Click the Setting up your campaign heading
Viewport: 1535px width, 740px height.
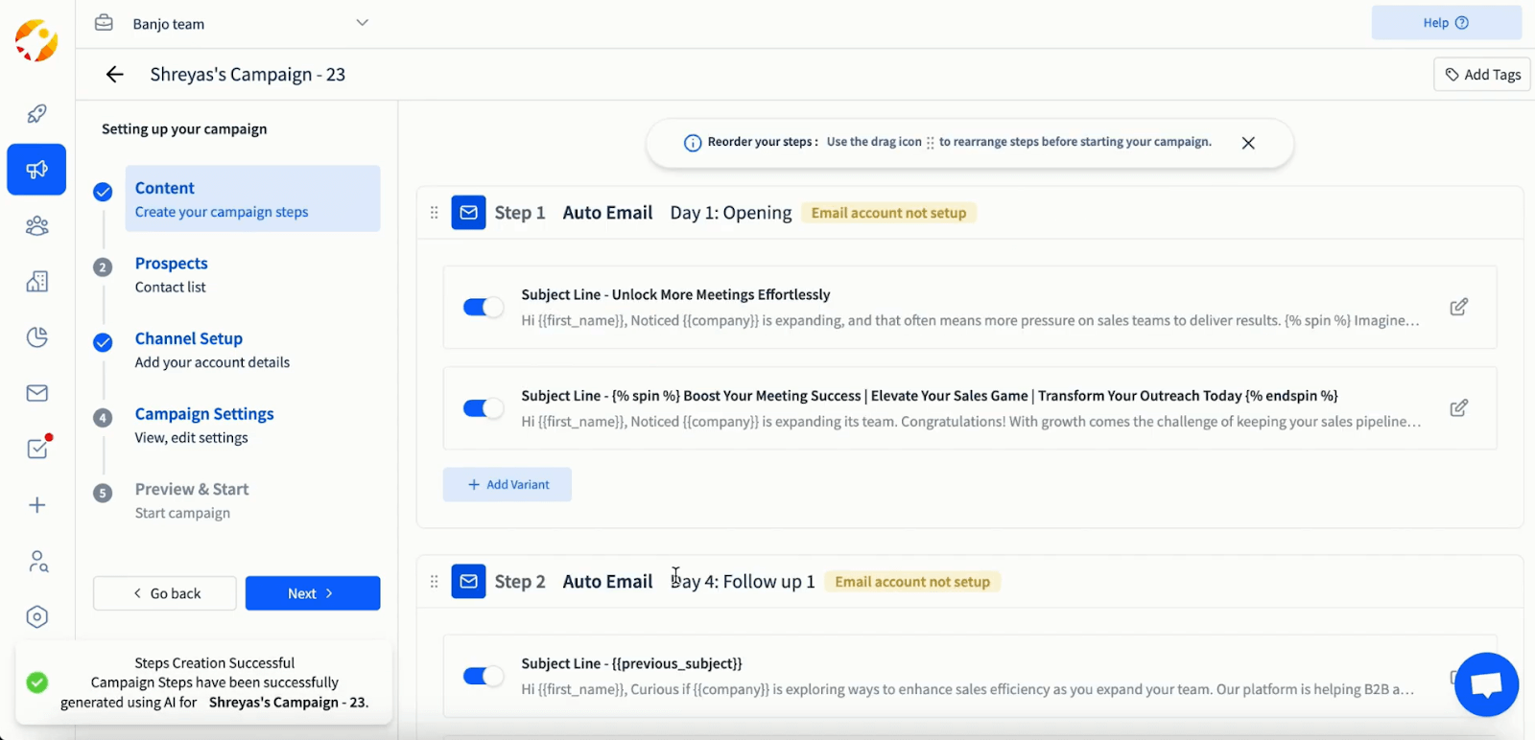(184, 129)
